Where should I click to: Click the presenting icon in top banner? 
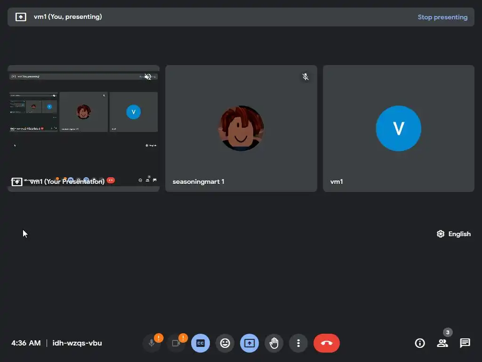point(21,17)
